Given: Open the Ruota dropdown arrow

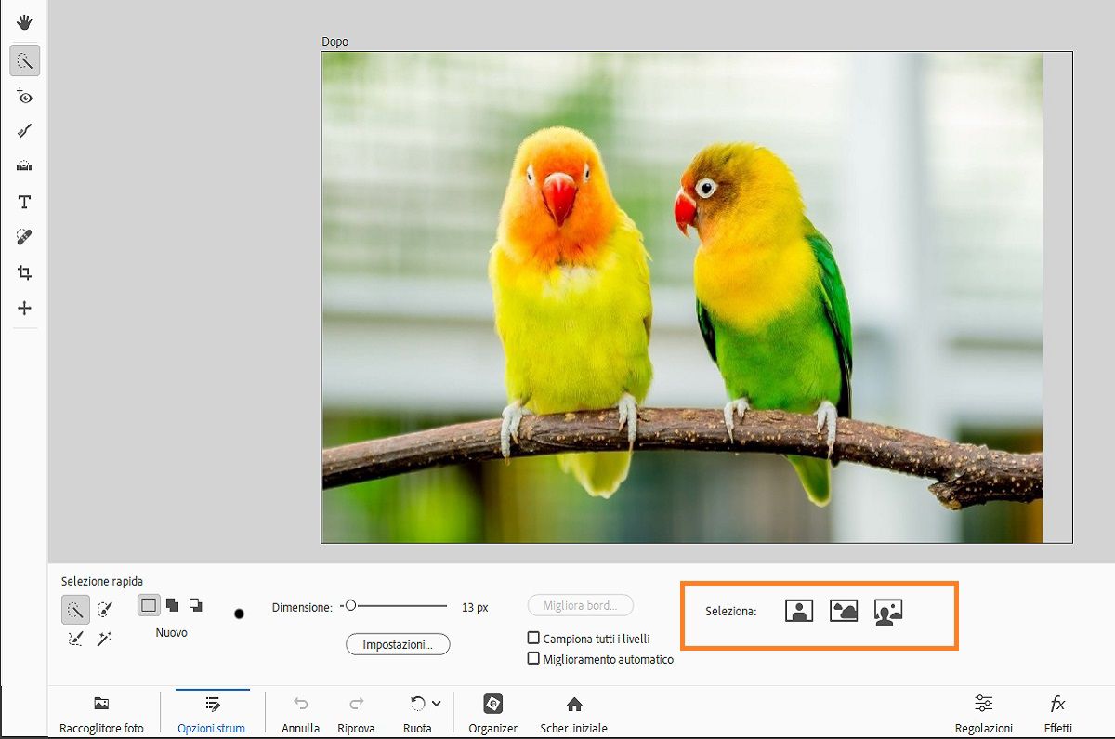Looking at the screenshot, I should [437, 704].
